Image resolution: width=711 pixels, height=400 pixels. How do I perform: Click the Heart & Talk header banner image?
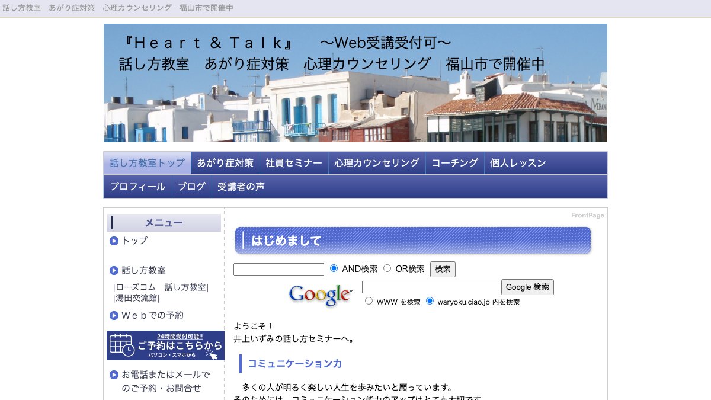(x=355, y=83)
